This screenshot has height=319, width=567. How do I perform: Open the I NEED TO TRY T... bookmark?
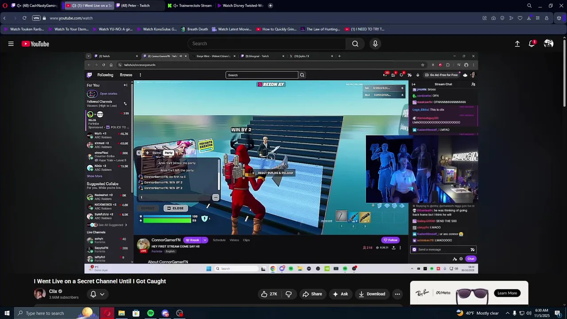click(x=364, y=29)
